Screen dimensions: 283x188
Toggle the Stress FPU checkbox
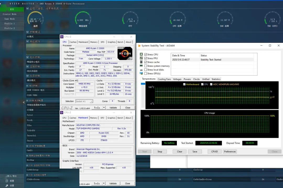tap(145, 58)
